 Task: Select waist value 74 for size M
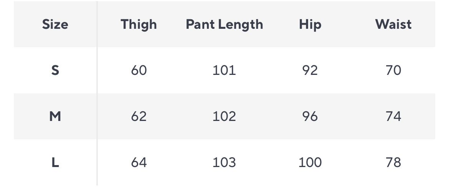coord(393,116)
